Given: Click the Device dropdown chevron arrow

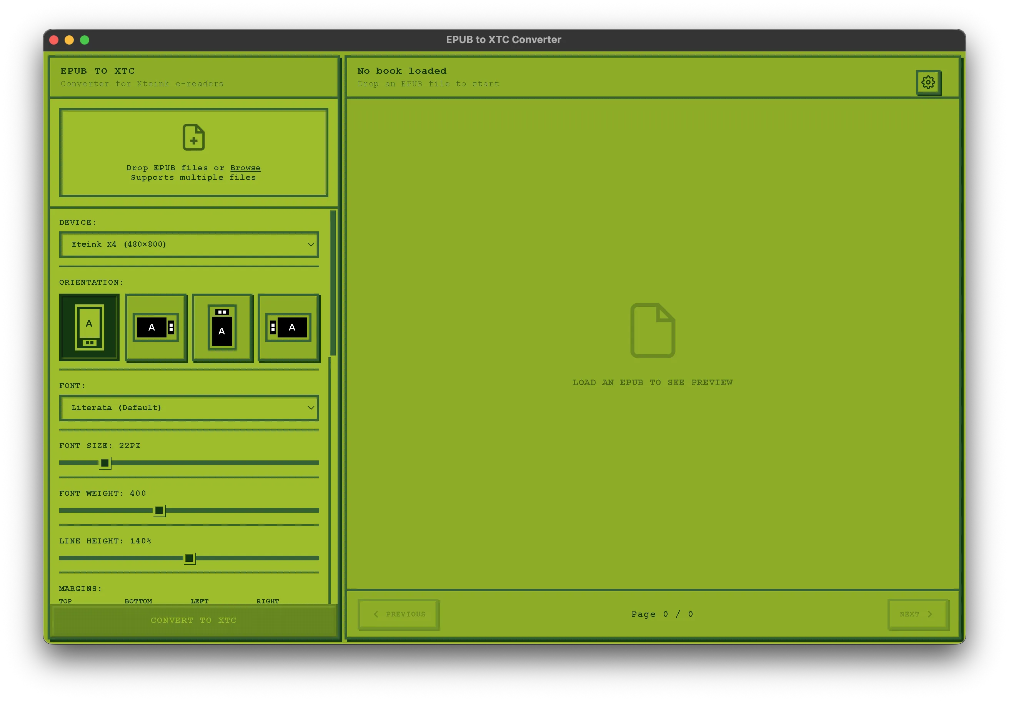Looking at the screenshot, I should [311, 245].
